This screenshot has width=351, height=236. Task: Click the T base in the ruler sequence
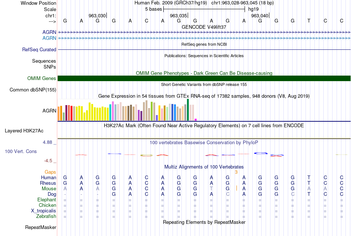click(x=309, y=21)
